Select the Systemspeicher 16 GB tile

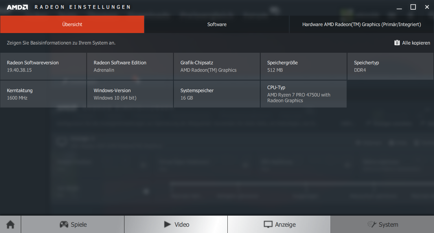coord(217,94)
